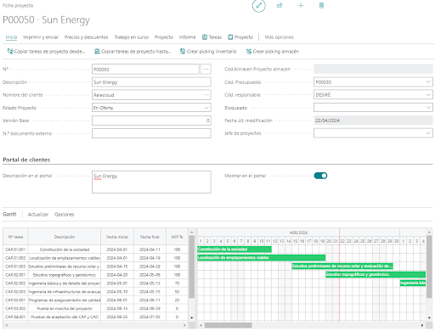Open Opciones in Gantt section

65,215
